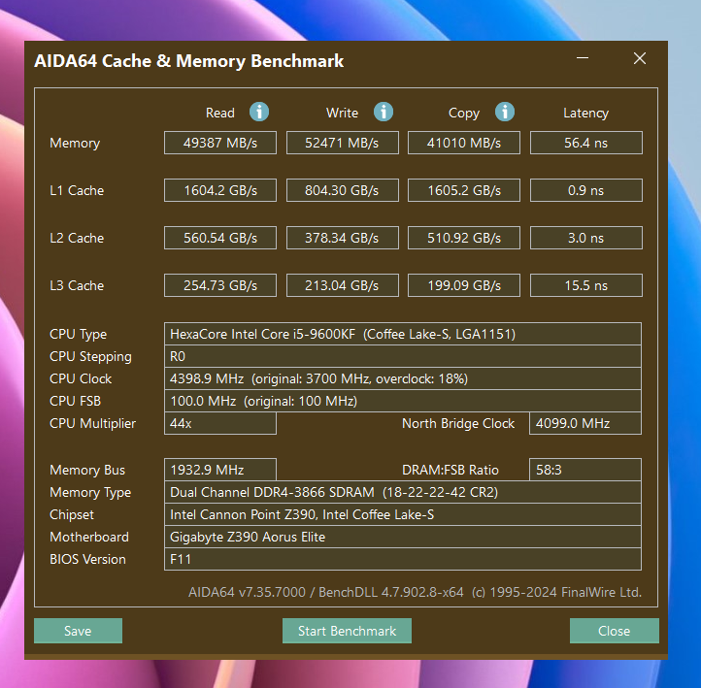Click the CPU Clock label
The height and width of the screenshot is (688, 701).
coord(81,378)
